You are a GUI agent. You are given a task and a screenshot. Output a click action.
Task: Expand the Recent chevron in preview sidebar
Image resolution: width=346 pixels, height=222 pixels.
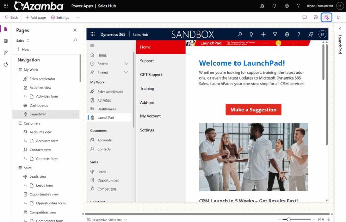pyautogui.click(x=126, y=64)
